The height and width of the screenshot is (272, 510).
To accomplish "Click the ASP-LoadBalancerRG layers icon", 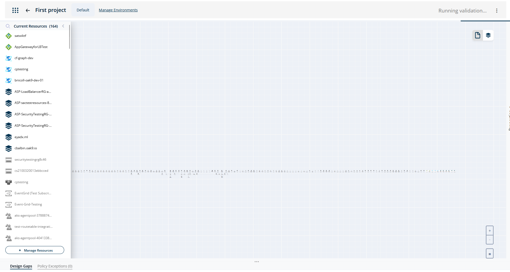I will (9, 92).
